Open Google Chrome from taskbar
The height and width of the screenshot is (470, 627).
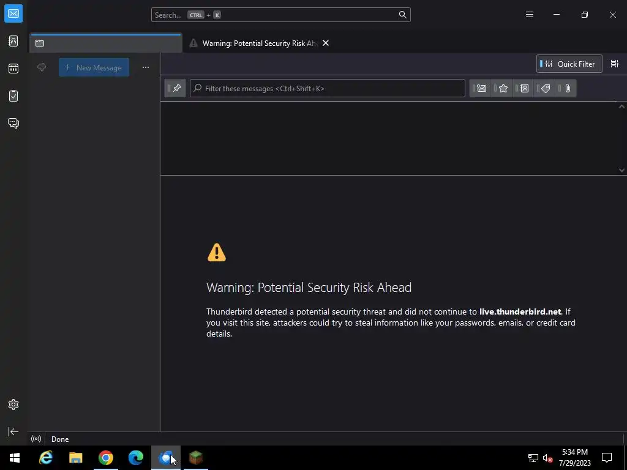pyautogui.click(x=105, y=458)
